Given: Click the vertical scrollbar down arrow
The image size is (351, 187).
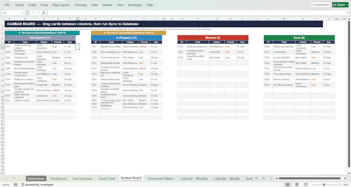Looking at the screenshot, I should 349,173.
